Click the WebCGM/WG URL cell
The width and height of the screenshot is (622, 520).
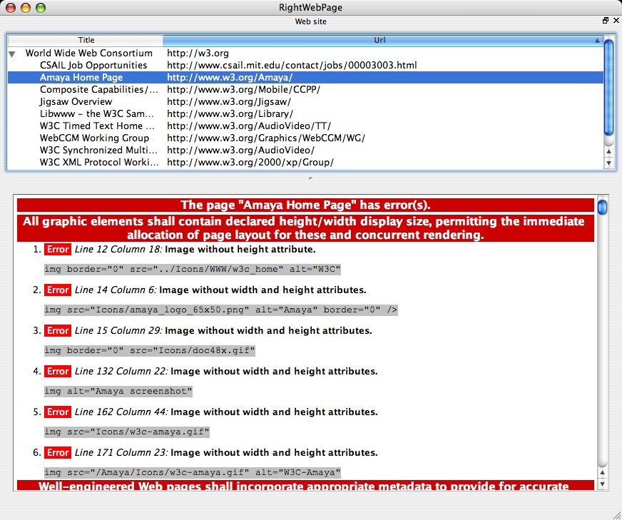[x=266, y=138]
